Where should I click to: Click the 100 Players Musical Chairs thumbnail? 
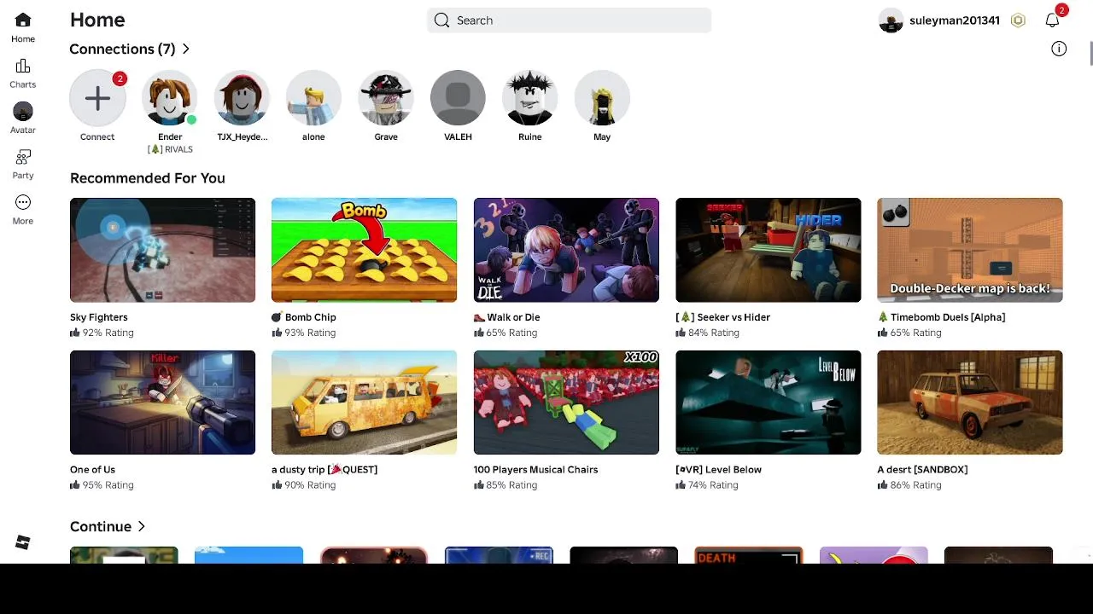coord(566,403)
